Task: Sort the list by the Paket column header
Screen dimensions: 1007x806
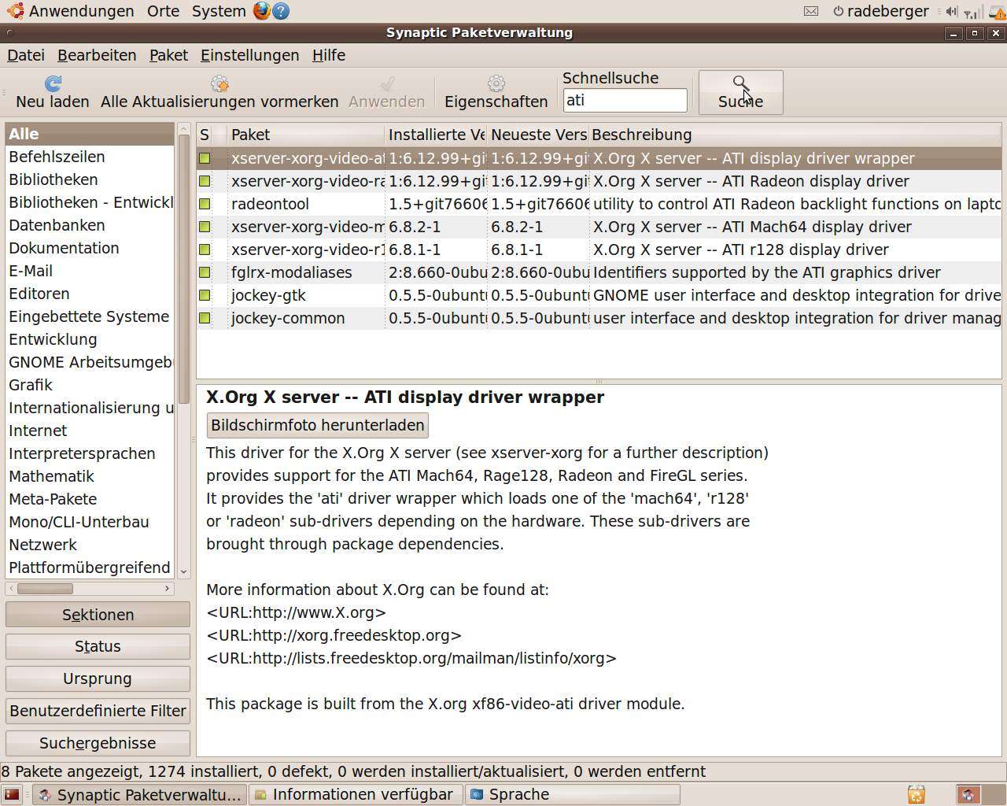Action: click(x=306, y=135)
